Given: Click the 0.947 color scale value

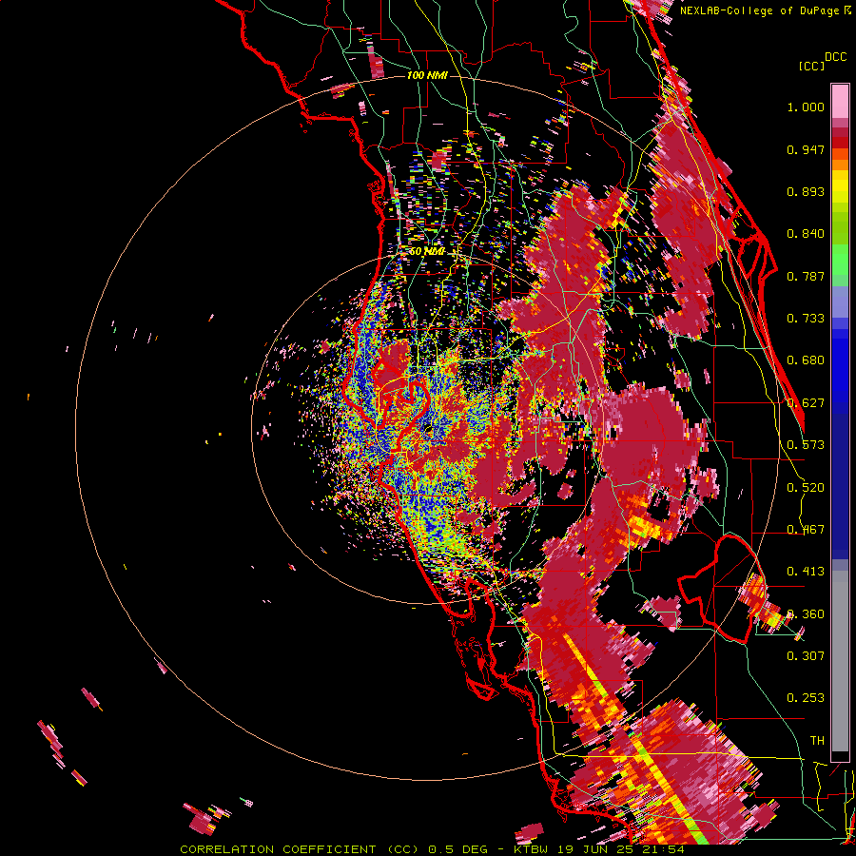Looking at the screenshot, I should coord(806,149).
